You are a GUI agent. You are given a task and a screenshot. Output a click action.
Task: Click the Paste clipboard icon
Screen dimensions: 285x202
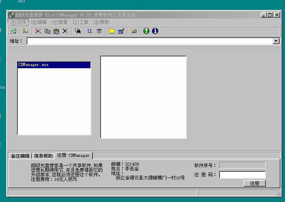point(56,31)
